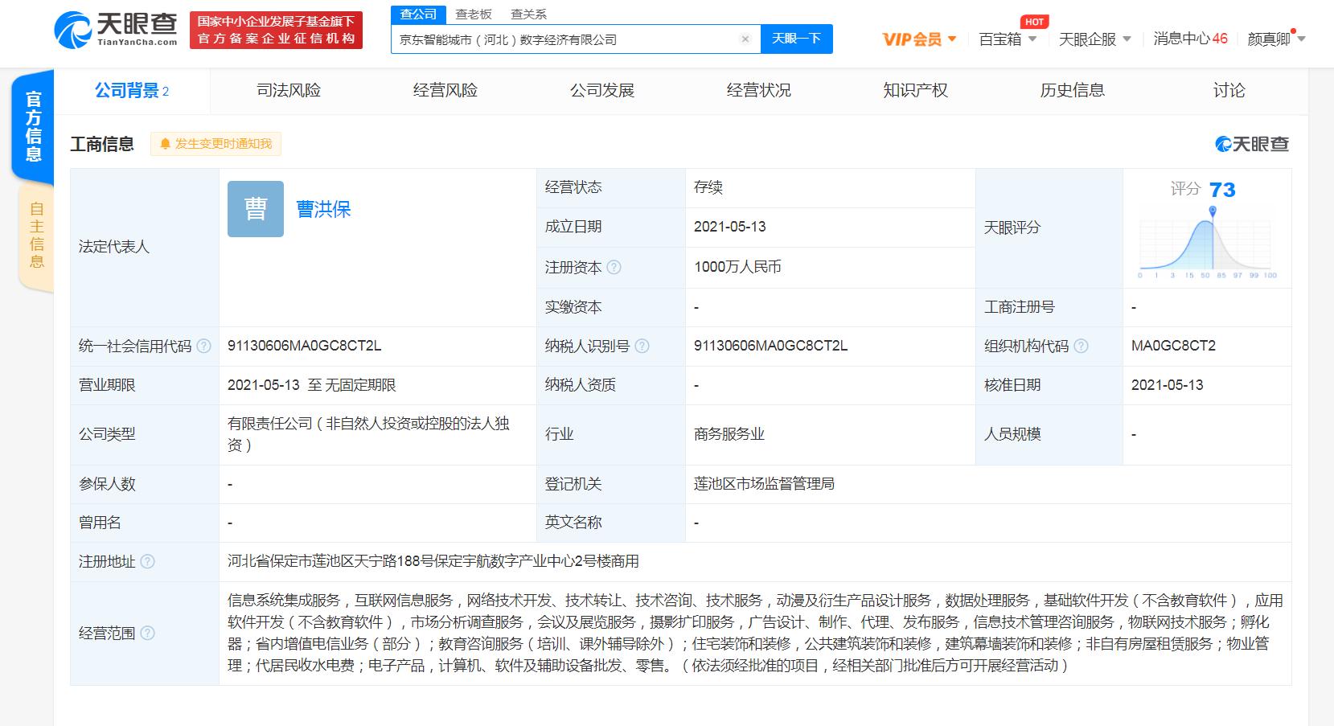Expand the 天眼企服 dropdown menu
The width and height of the screenshot is (1334, 726).
tap(1094, 39)
